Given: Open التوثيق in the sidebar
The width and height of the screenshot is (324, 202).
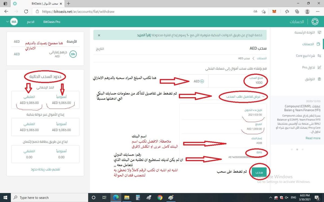Looking at the screenshot, I should (313, 79).
